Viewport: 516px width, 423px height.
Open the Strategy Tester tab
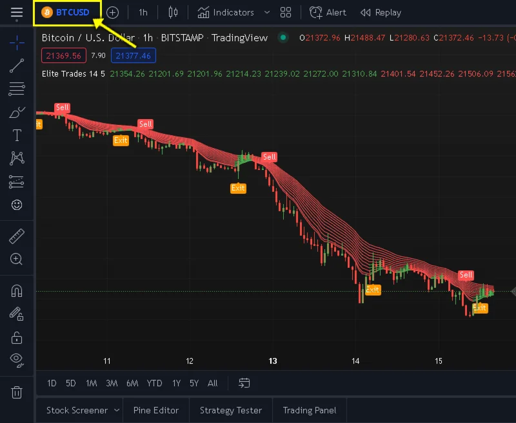click(231, 410)
